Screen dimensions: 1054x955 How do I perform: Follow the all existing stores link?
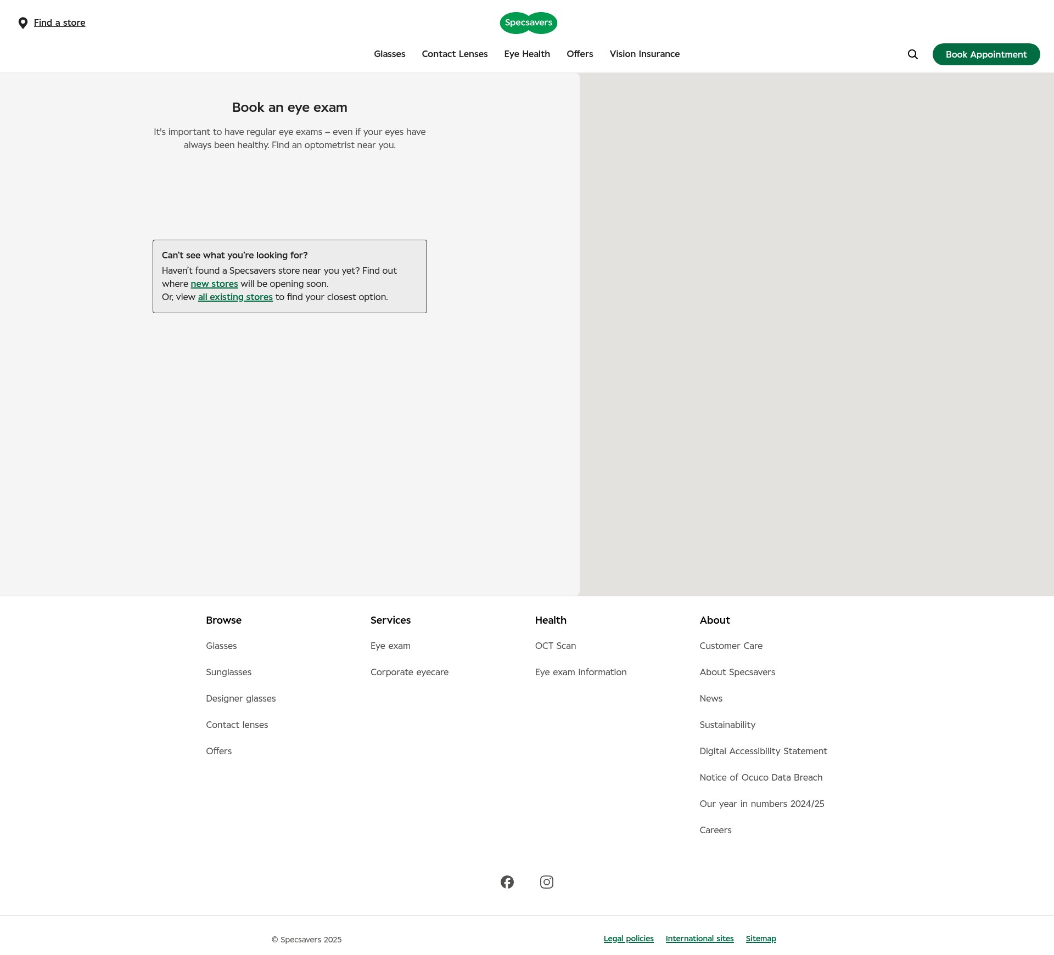point(236,297)
